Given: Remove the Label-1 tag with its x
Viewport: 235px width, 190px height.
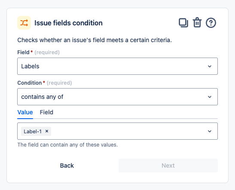Looking at the screenshot, I should click(47, 131).
